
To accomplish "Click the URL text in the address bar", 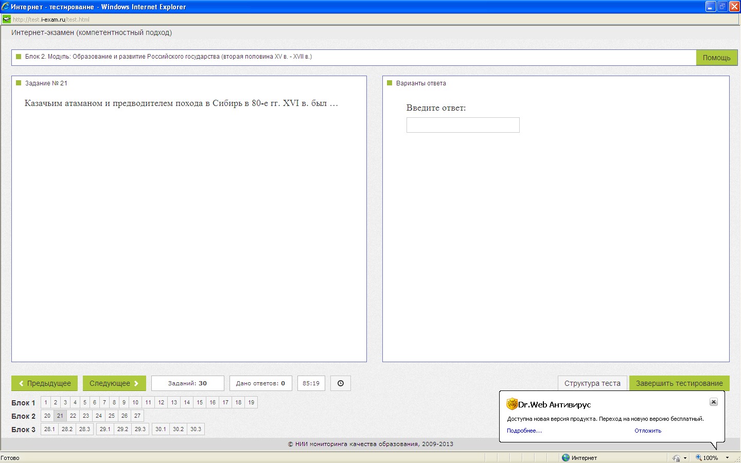I will pos(51,20).
